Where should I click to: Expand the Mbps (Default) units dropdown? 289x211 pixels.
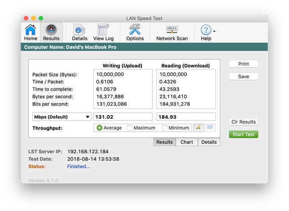point(62,117)
